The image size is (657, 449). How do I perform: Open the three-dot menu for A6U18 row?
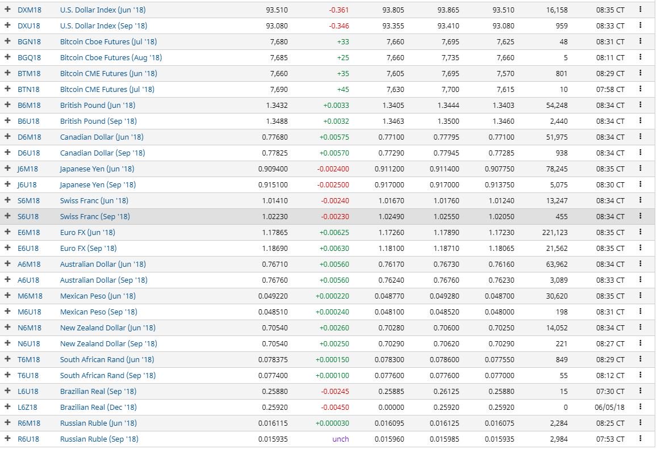click(x=640, y=280)
